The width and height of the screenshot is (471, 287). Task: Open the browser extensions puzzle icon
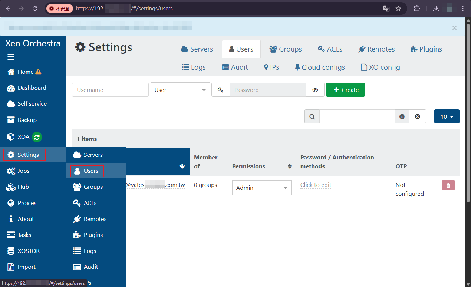417,8
